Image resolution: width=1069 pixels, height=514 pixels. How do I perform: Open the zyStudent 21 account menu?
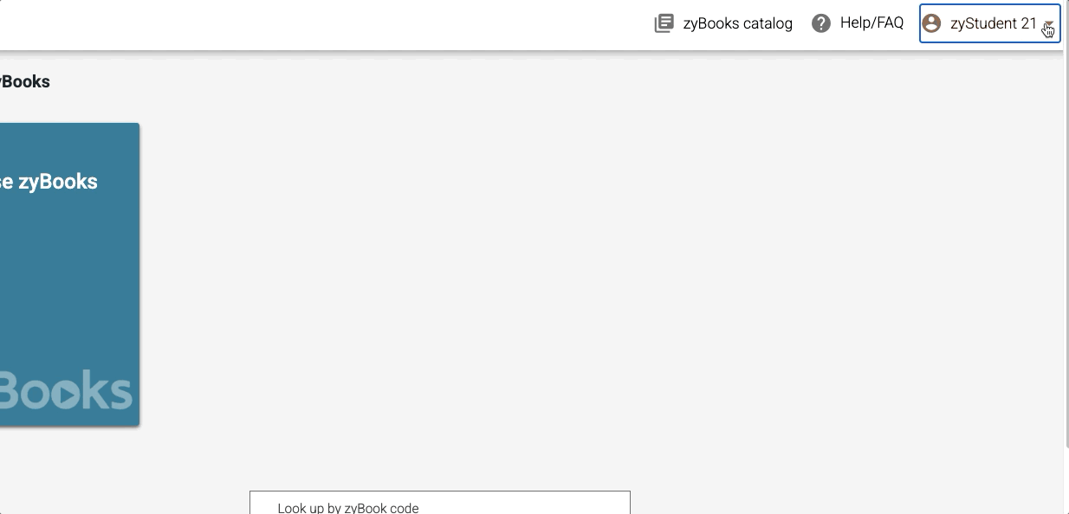tap(990, 23)
